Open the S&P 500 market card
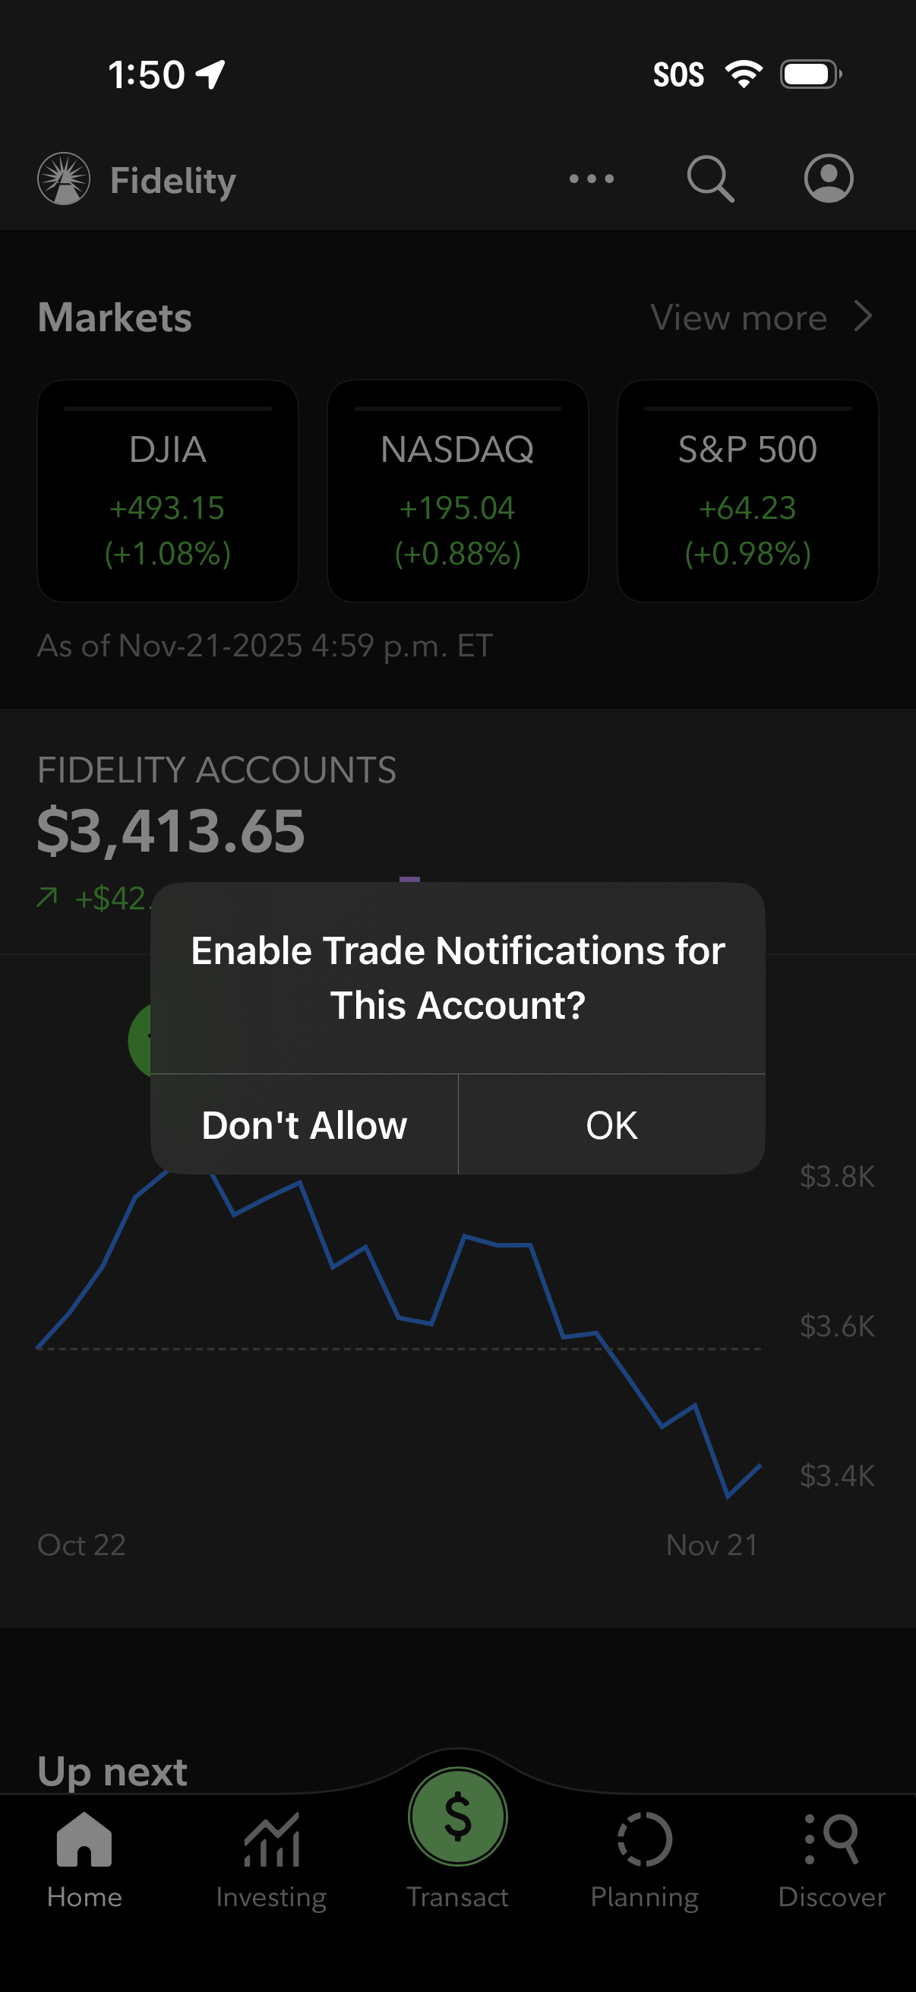916x1992 pixels. [747, 491]
